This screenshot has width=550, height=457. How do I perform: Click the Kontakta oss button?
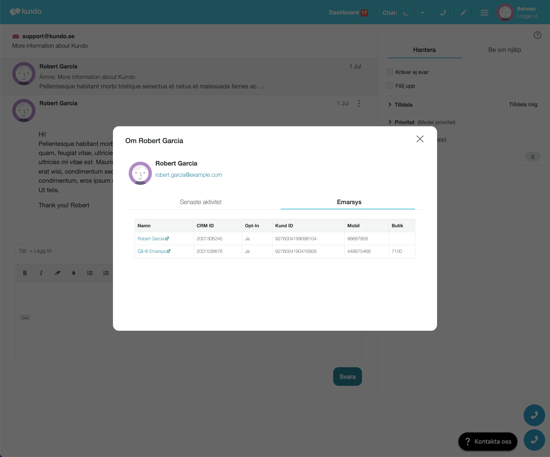tap(488, 442)
